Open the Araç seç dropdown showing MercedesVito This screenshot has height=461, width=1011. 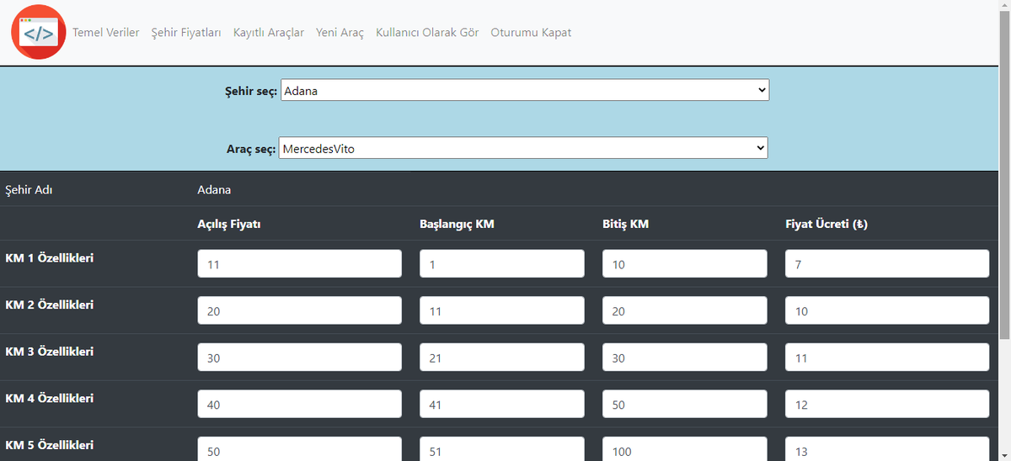pos(523,148)
